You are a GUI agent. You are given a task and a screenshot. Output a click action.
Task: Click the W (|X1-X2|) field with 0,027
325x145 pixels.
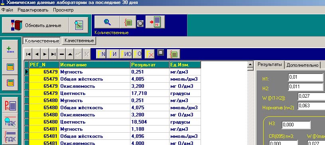pos(311,96)
